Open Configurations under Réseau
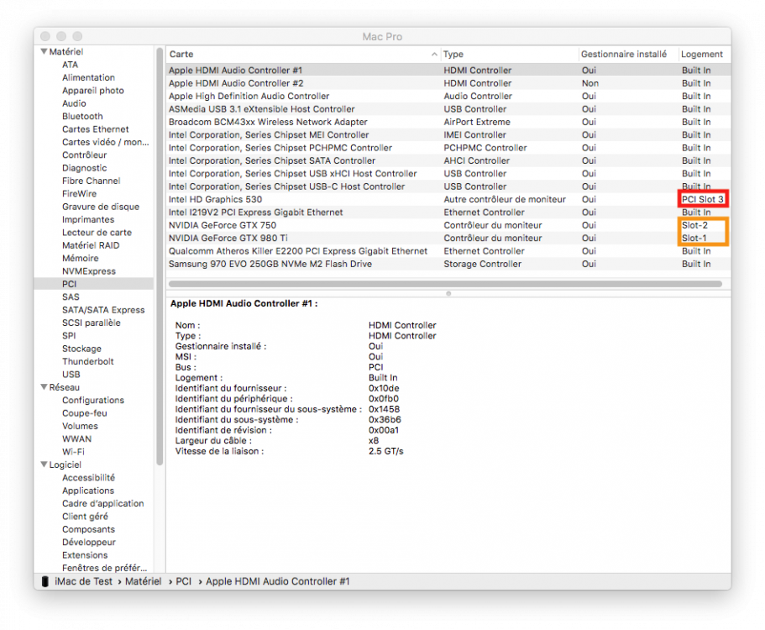 pos(92,400)
